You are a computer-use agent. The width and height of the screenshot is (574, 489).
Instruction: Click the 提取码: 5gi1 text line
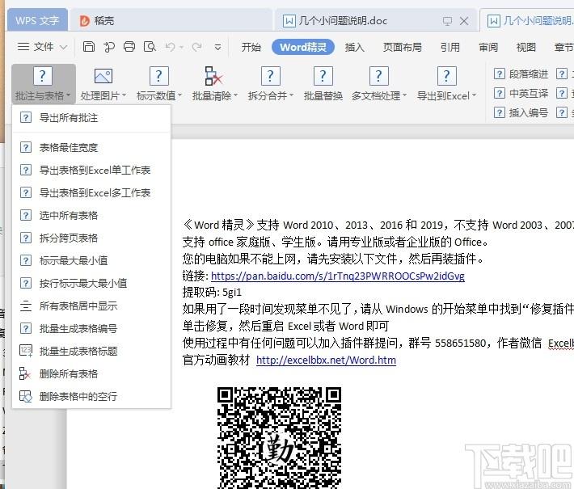click(212, 293)
